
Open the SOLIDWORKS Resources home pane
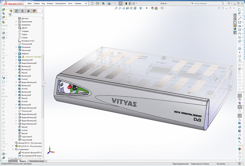click(x=235, y=15)
